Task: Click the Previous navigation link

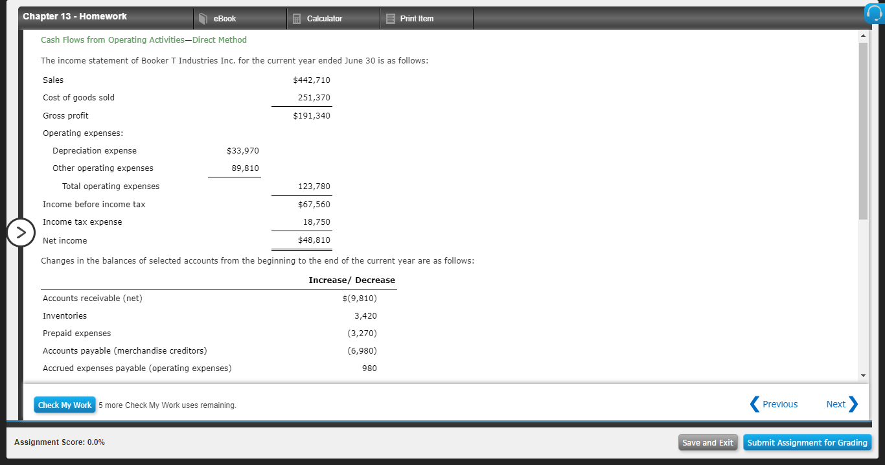Action: 779,403
